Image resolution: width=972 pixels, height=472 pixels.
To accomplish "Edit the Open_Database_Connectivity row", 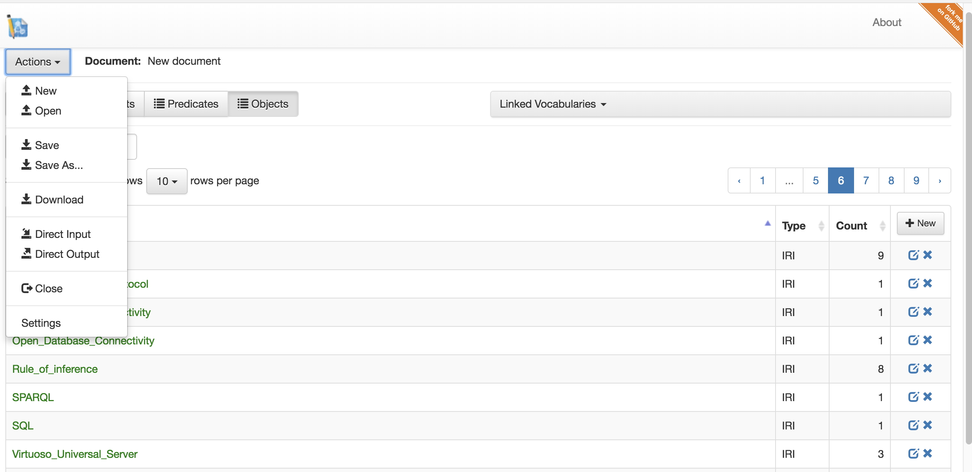I will [913, 340].
